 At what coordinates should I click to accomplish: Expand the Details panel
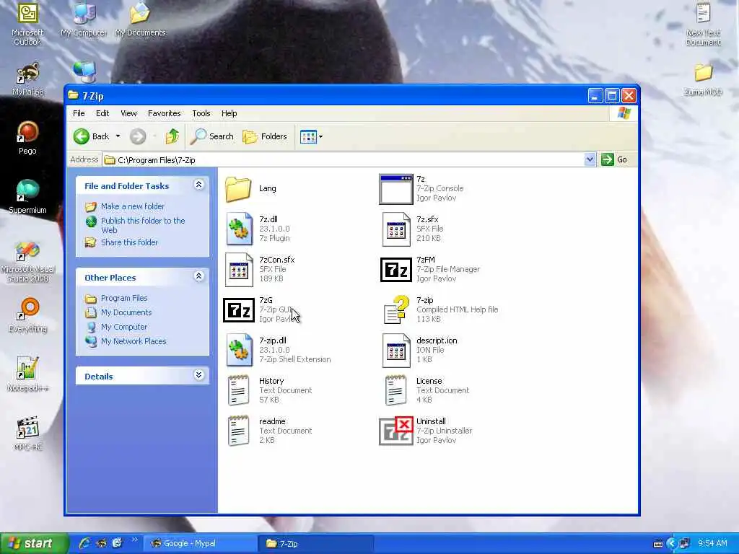tap(199, 375)
